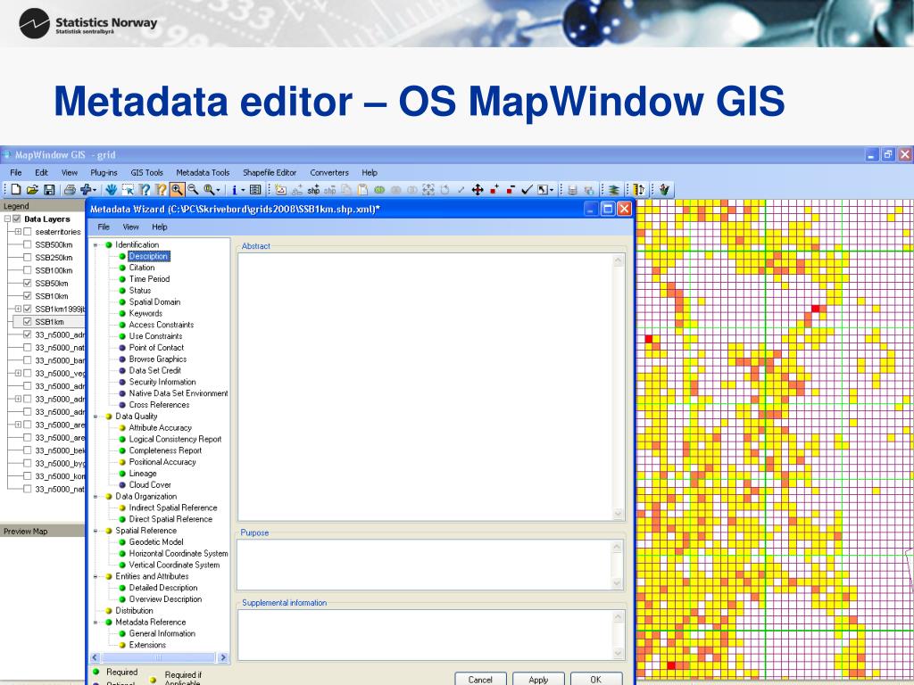Image resolution: width=914 pixels, height=685 pixels.
Task: Click the 'shp' add shape icon
Action: coord(313,189)
